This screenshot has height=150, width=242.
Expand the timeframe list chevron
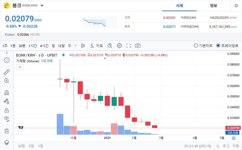tap(75, 46)
